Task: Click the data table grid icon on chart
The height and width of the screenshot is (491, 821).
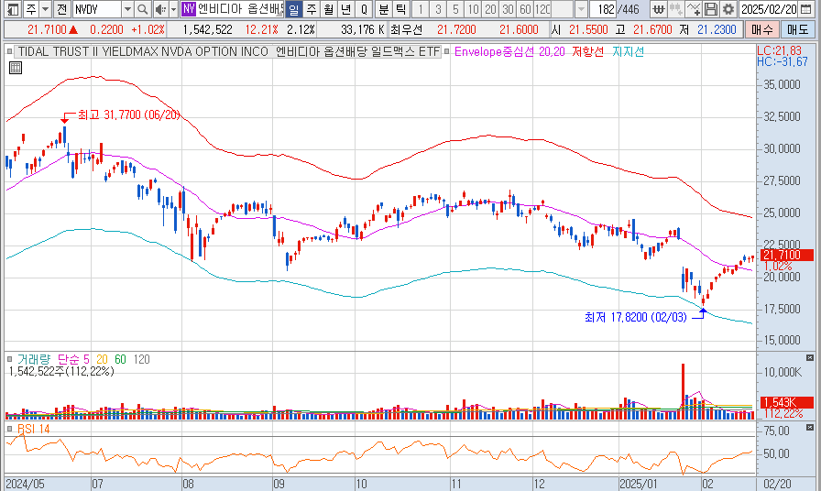Action: click(x=16, y=68)
